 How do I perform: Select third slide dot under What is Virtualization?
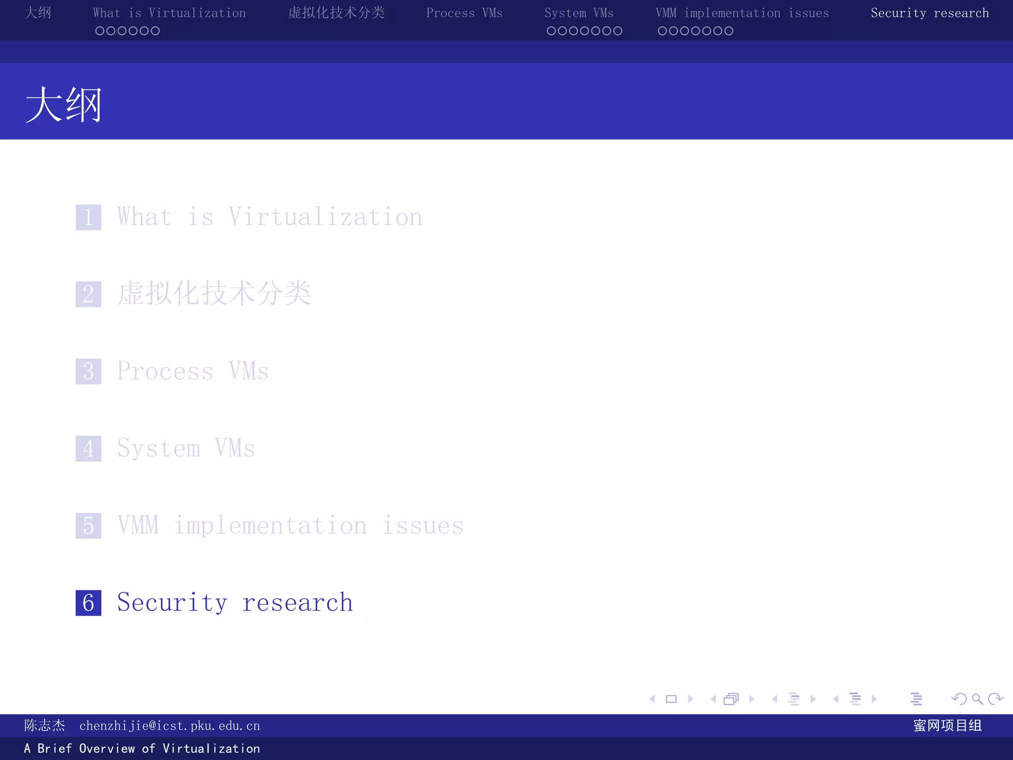[x=122, y=31]
